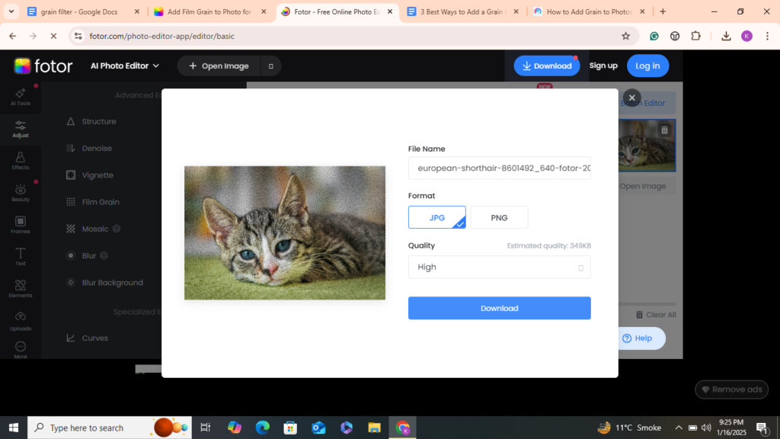Switch to How to Add Grain tab
This screenshot has height=439, width=780.
pos(588,11)
